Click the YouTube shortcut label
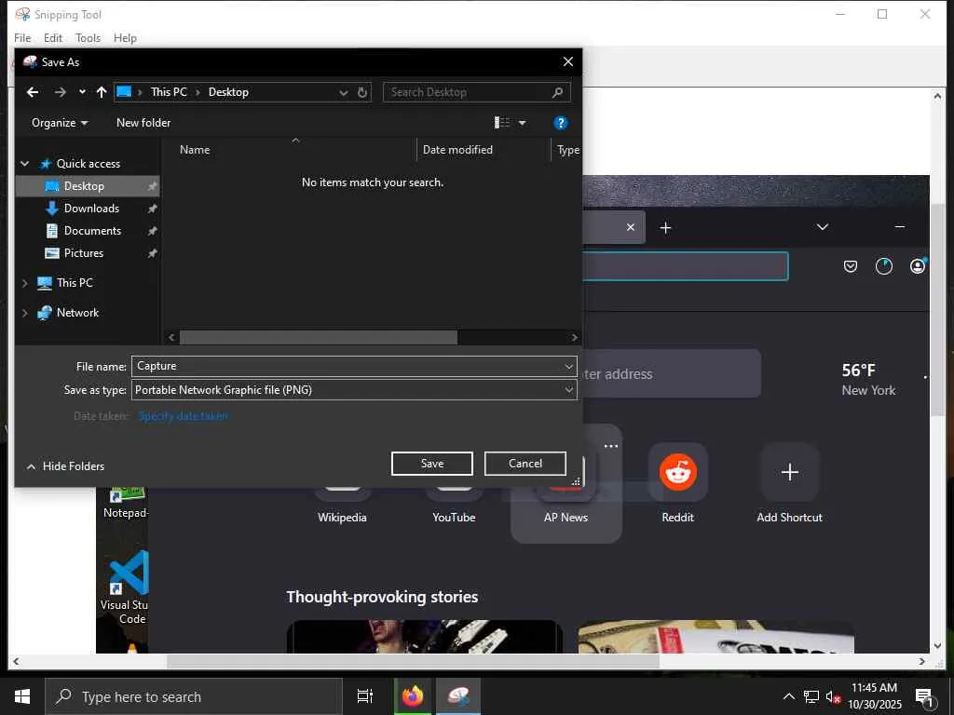This screenshot has width=954, height=715. (454, 518)
